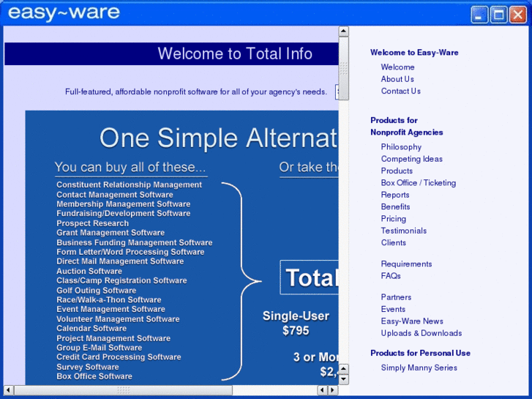532x399 pixels.
Task: Open the Pricing link
Action: pos(393,219)
